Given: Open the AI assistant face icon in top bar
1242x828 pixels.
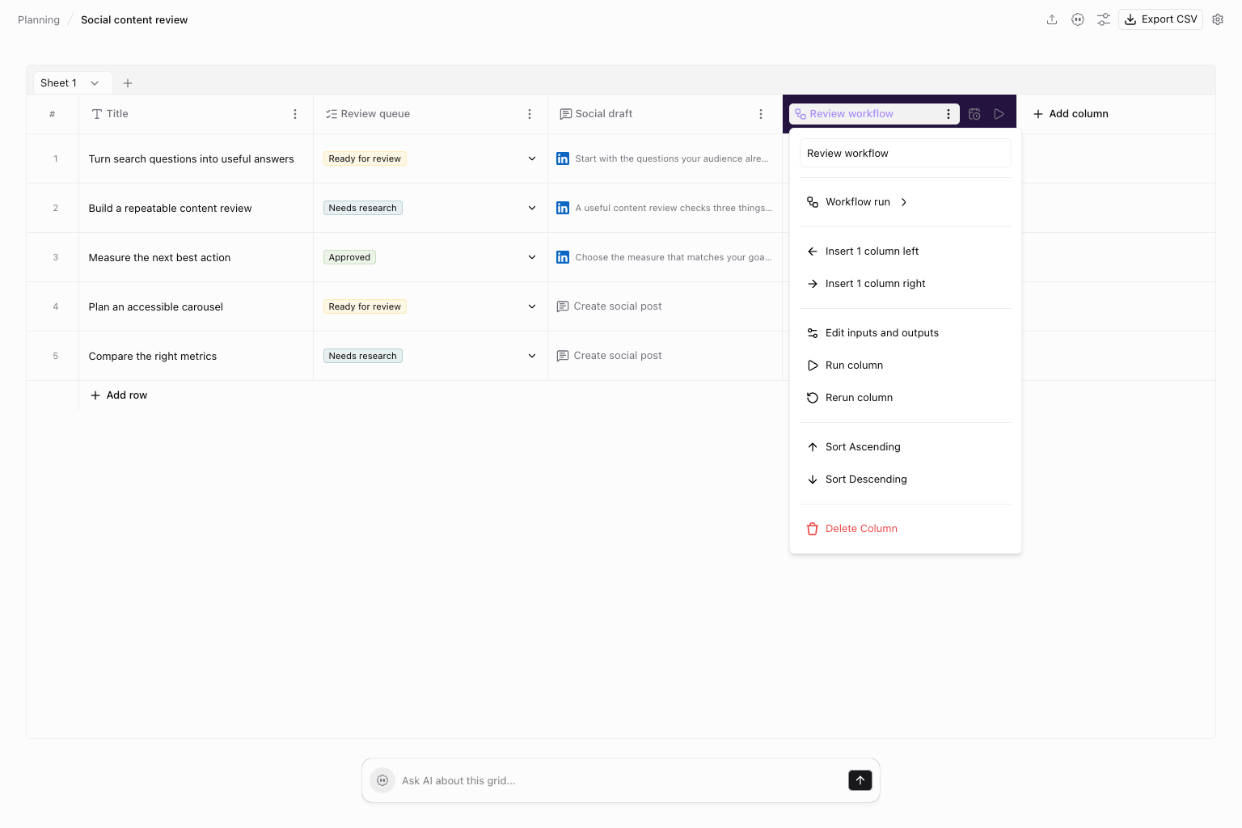Looking at the screenshot, I should tap(1078, 19).
